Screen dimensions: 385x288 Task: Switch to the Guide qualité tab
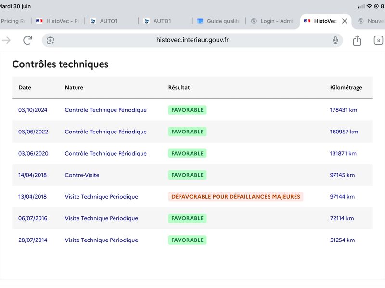[218, 21]
